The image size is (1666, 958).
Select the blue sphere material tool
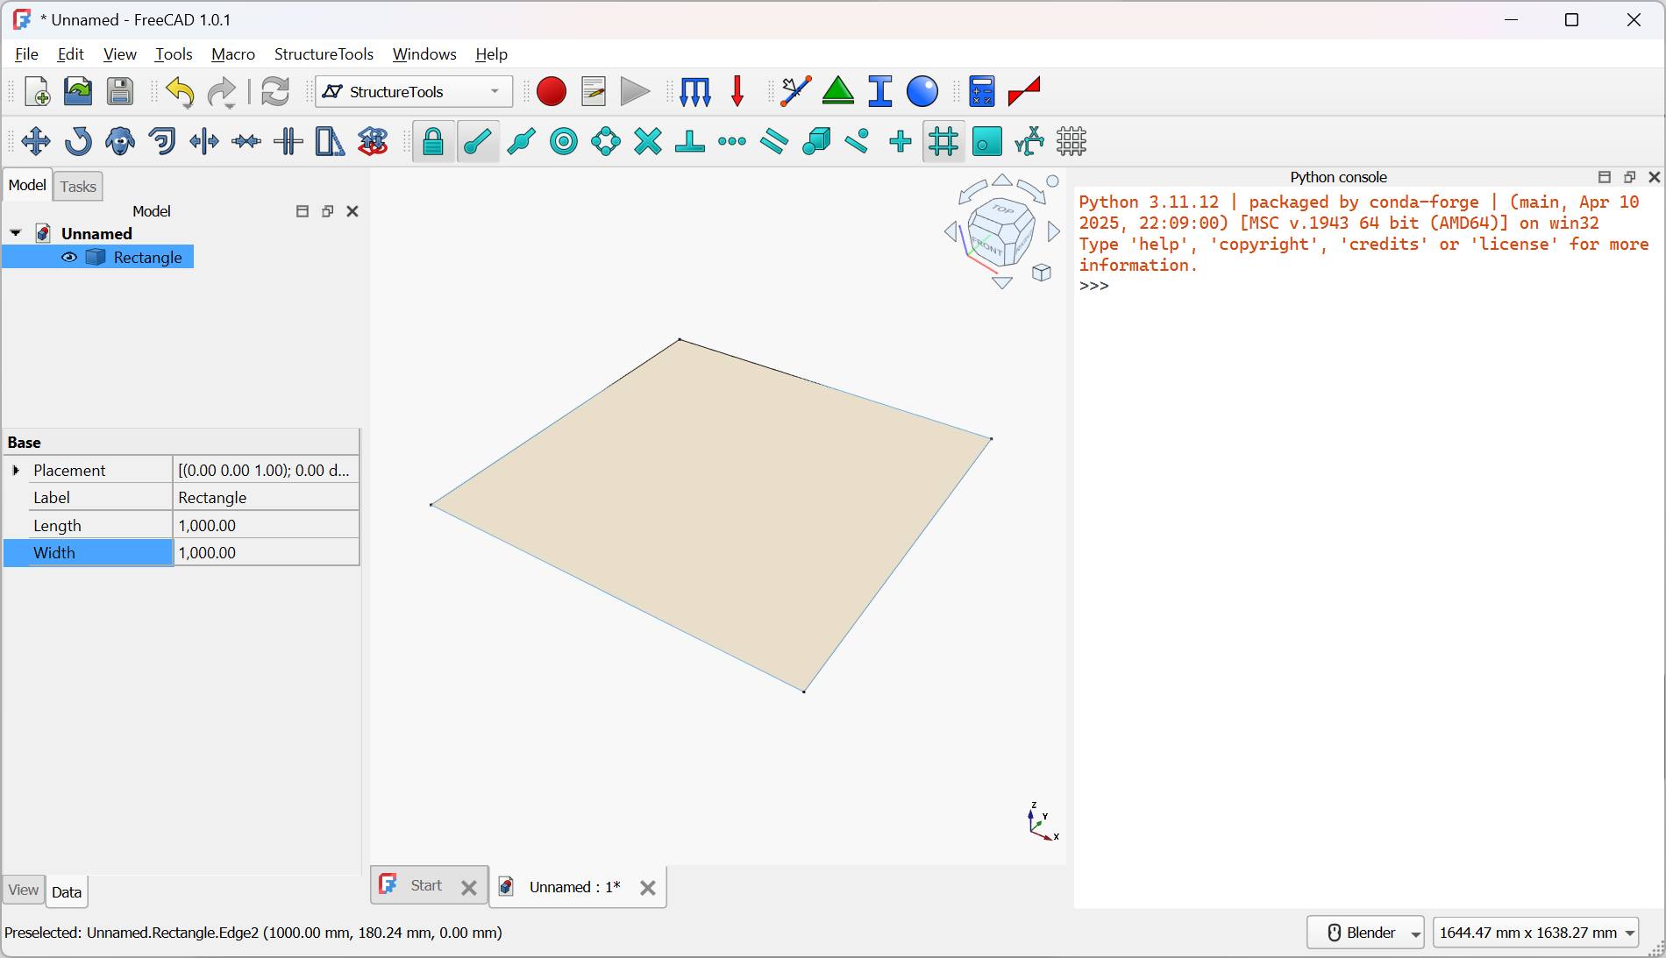click(922, 92)
